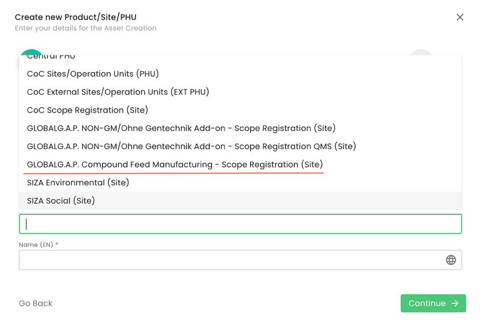Click the Asset Creation subtitle text
Screen dimensions: 480x328
86,28
